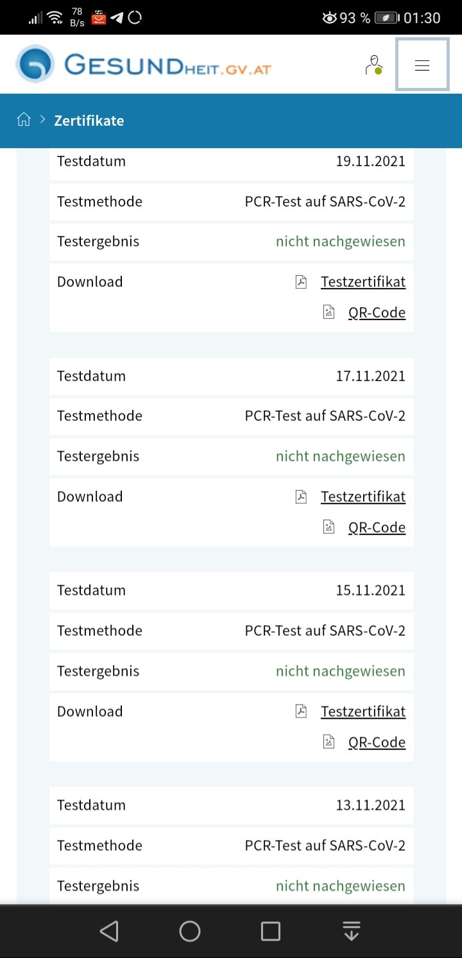Screen dimensions: 462x958
Task: Tap the user profile icon
Action: (x=373, y=65)
